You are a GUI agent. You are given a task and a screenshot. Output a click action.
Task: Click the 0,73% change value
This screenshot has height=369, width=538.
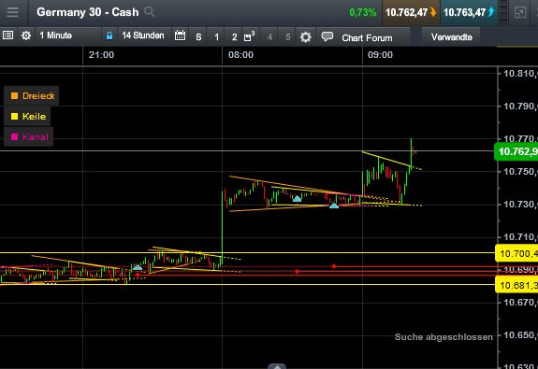(363, 13)
